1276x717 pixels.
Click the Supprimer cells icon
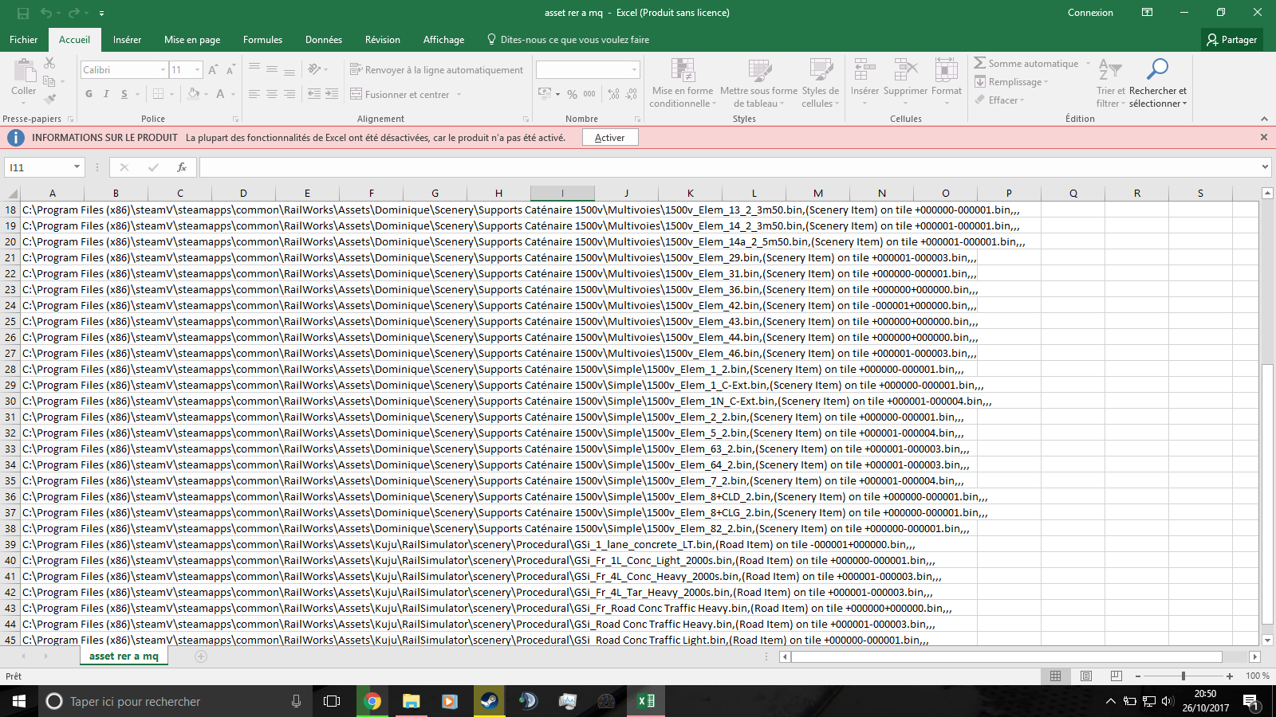905,70
